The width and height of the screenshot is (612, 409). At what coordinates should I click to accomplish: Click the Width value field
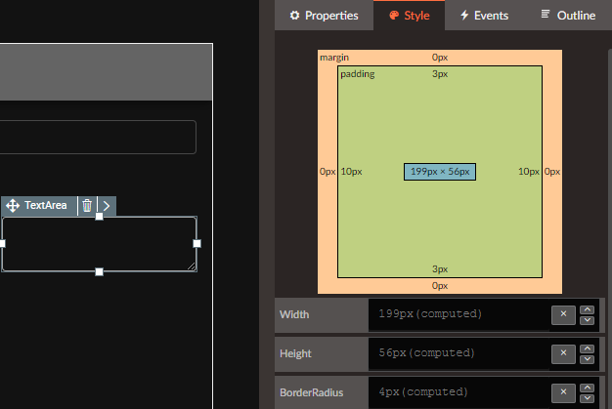459,314
